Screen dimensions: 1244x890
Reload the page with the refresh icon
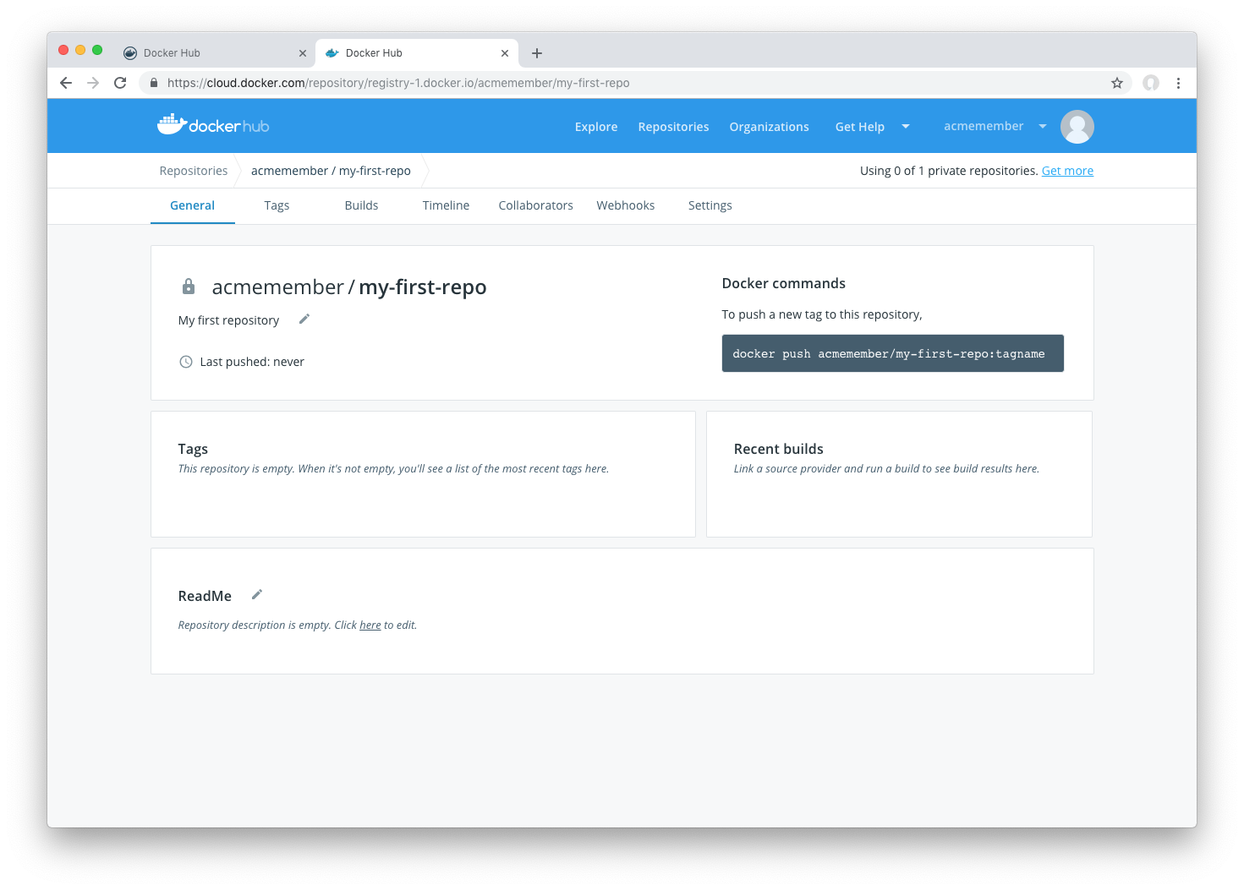click(120, 83)
